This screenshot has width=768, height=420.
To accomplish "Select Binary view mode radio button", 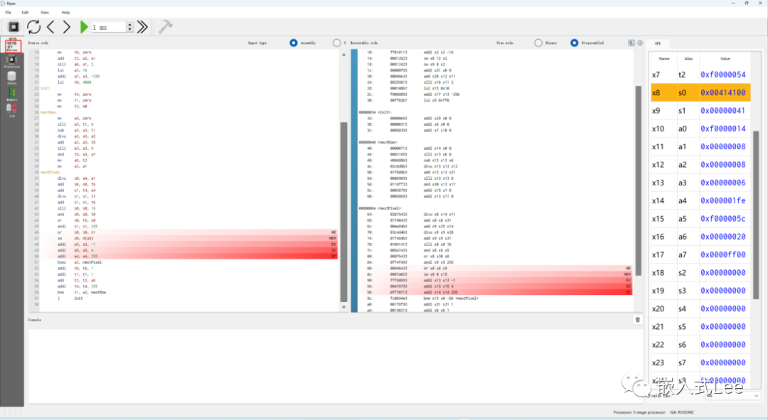I will pos(538,43).
